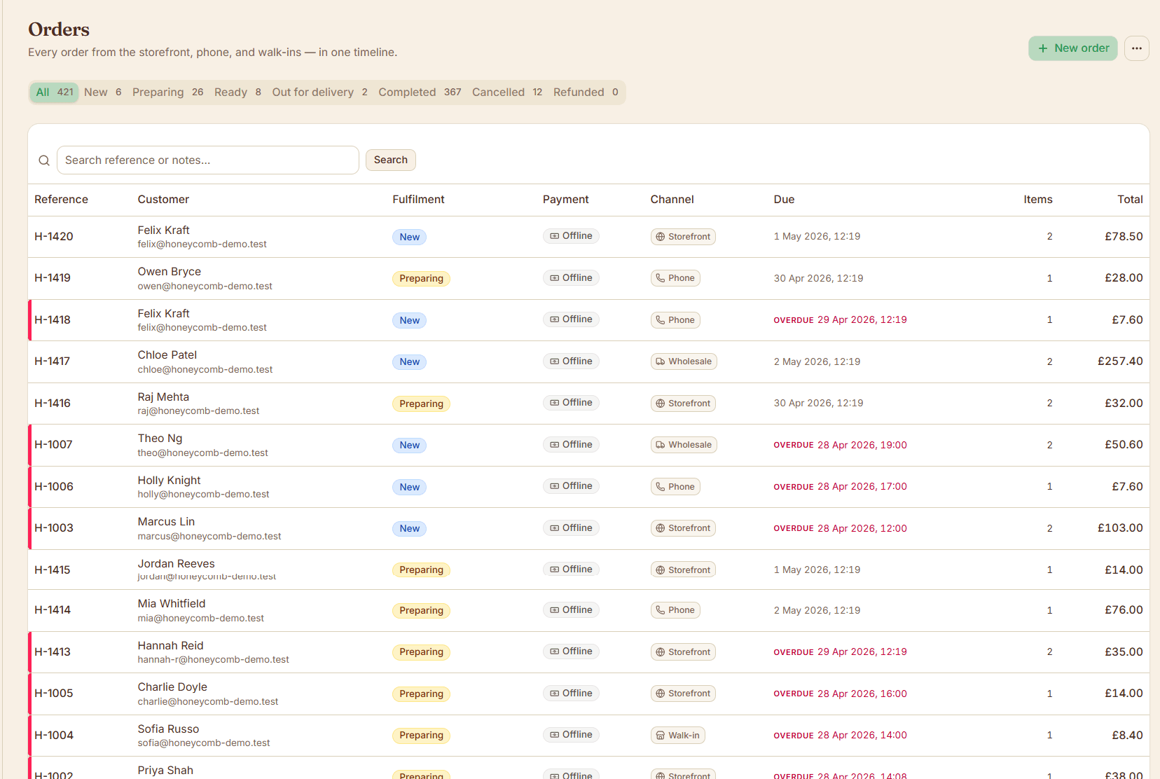Screen dimensions: 1160x779
Task: Click the Storefront channel badge for H-1420
Action: click(683, 237)
